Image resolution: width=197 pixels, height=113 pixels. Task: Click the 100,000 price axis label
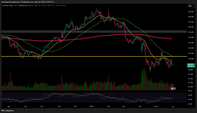[190, 59]
